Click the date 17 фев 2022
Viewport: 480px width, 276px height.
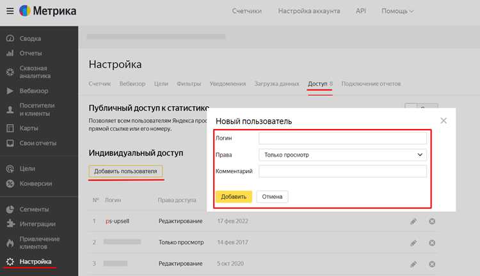(x=233, y=221)
